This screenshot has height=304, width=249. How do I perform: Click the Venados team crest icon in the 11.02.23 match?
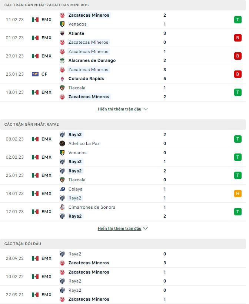62,24
